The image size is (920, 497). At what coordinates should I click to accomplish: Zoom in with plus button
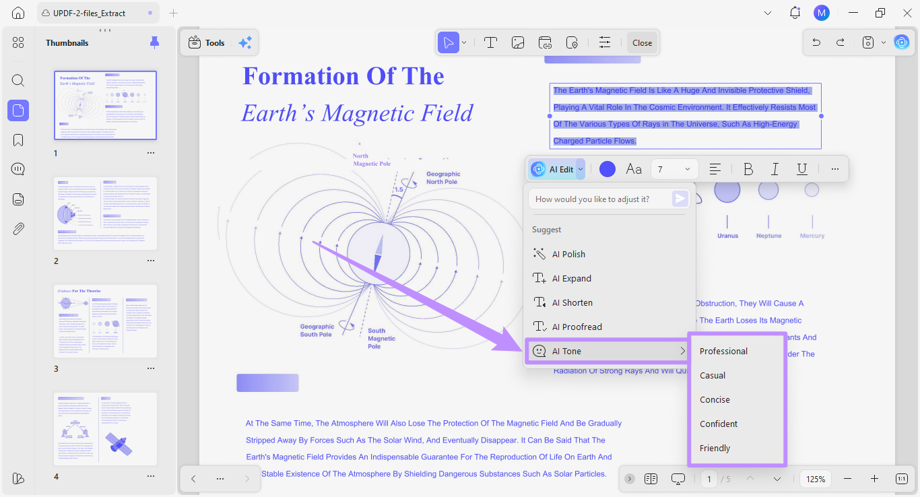point(874,479)
